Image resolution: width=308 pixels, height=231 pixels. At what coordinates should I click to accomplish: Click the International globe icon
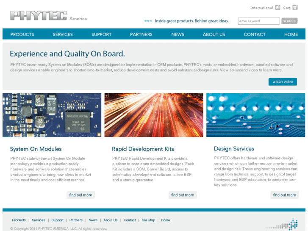click(277, 8)
